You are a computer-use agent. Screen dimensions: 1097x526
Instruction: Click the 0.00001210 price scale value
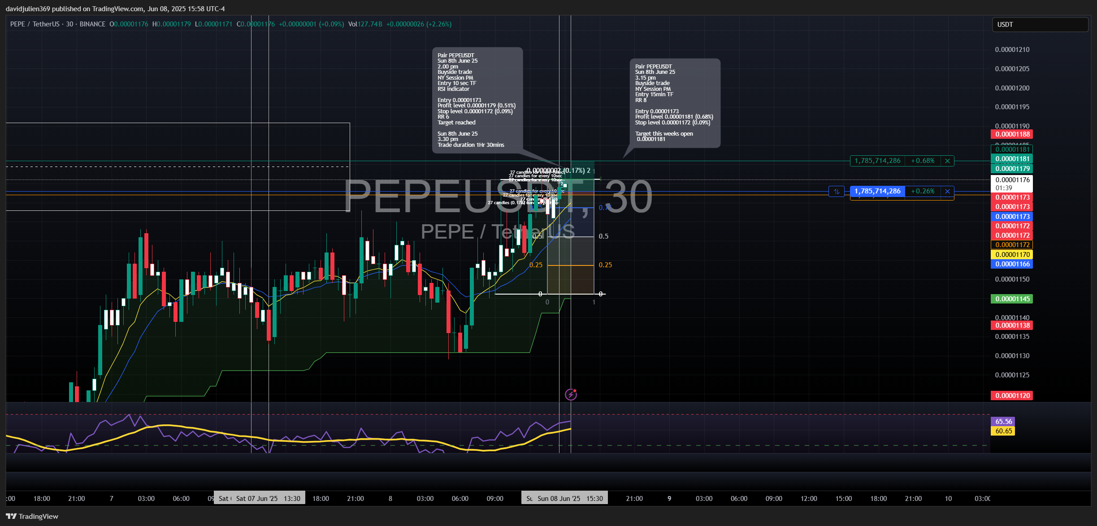point(1012,50)
